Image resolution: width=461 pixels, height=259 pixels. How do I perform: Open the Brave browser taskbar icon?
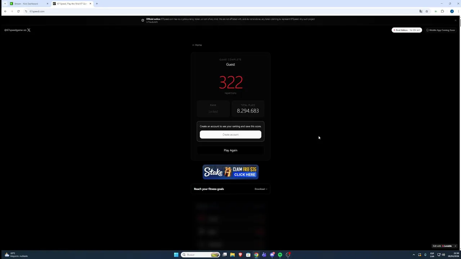tap(240, 255)
